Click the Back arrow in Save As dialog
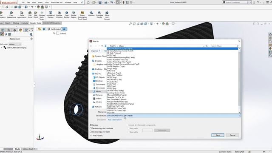Screen dimensions: 272x153 click(91, 46)
